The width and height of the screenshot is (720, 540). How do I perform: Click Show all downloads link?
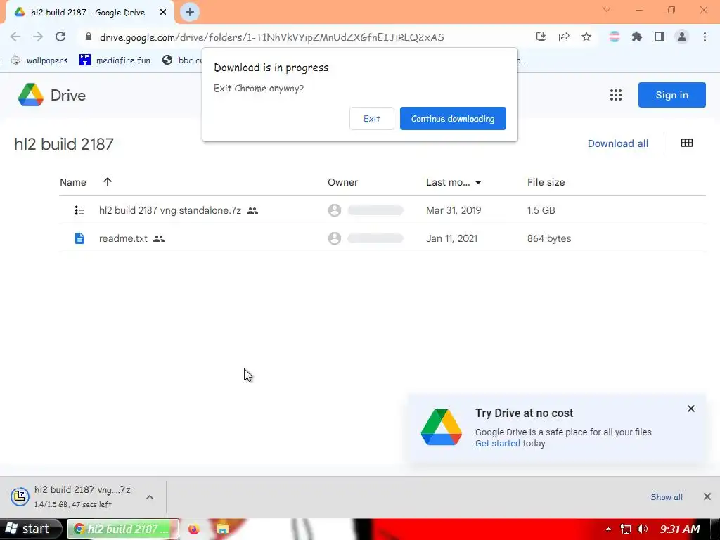pyautogui.click(x=666, y=497)
